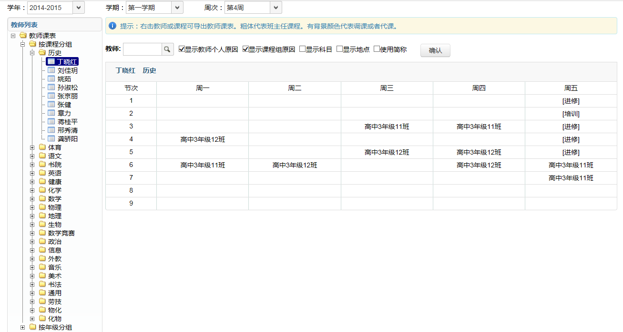Image resolution: width=623 pixels, height=332 pixels.
Task: Expand the 语文 folder node
Action: 32,156
